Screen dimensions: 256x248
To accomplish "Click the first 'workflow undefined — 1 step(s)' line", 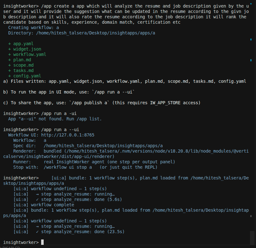I will pyautogui.click(x=60, y=189).
